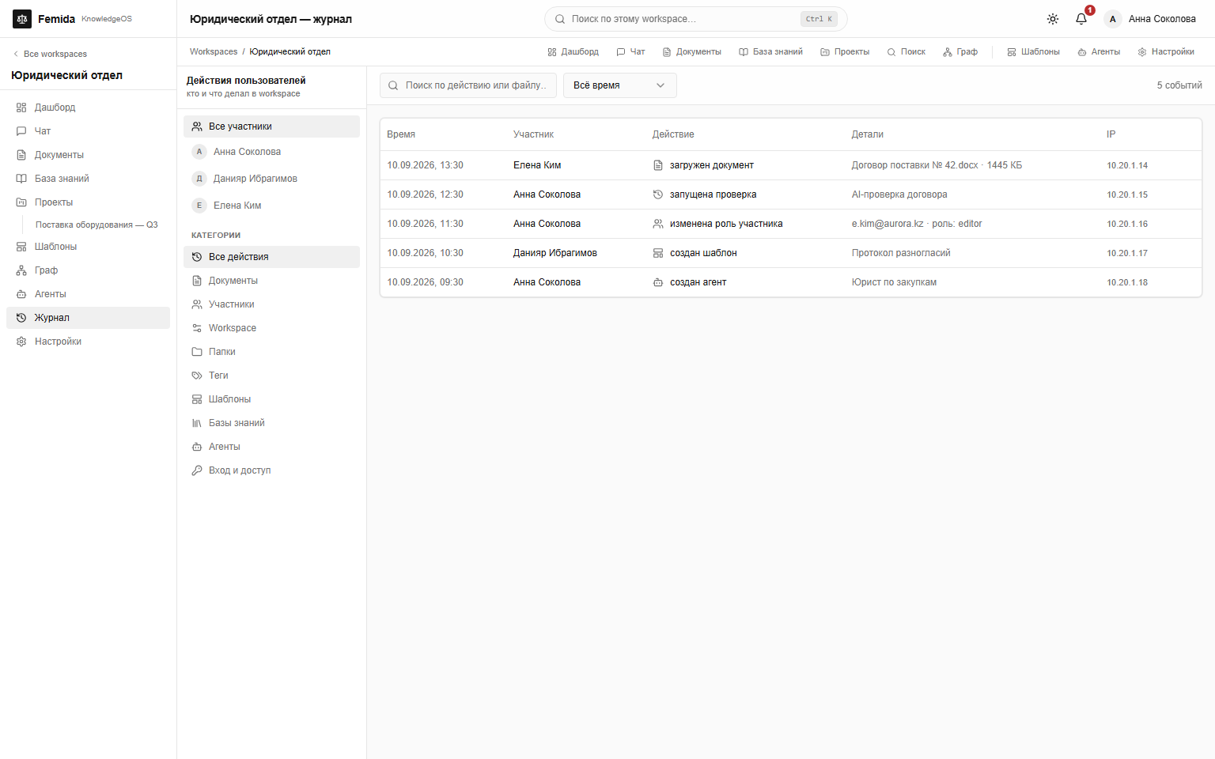The image size is (1215, 759).
Task: Open Чат in the left sidebar
Action: pyautogui.click(x=88, y=131)
